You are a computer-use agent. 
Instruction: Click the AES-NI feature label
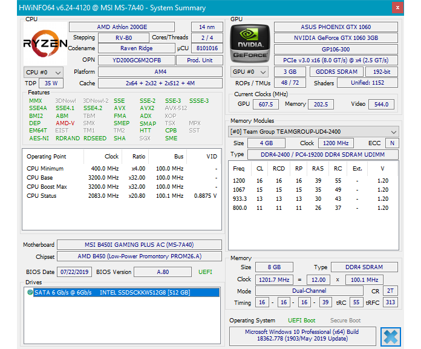click(x=39, y=139)
